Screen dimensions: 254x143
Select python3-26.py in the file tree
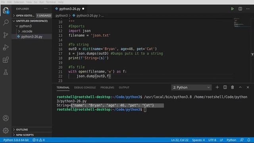tap(32, 37)
